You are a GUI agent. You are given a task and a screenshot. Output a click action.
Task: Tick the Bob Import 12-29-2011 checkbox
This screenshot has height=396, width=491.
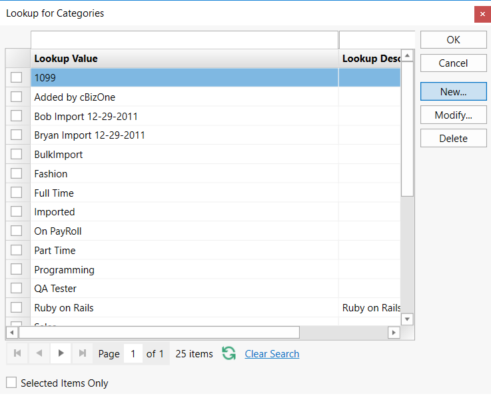(x=16, y=116)
